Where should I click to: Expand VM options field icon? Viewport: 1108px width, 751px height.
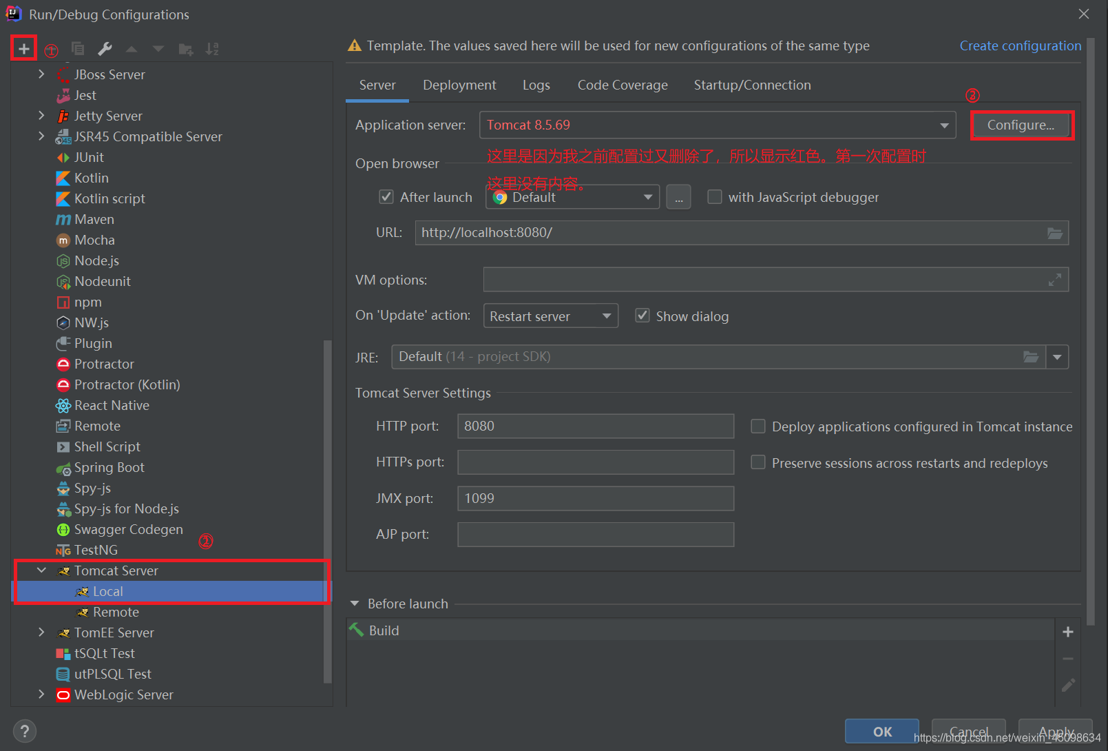[x=1055, y=280]
